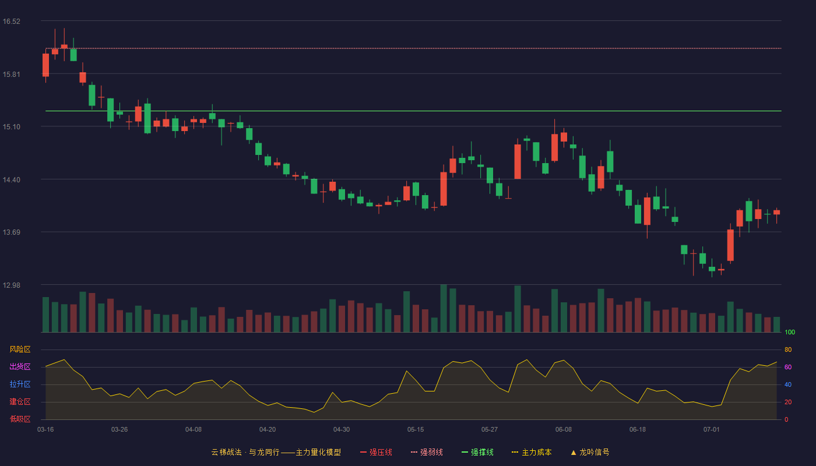The image size is (816, 466).
Task: Click the 06-08 date label
Action: point(564,429)
